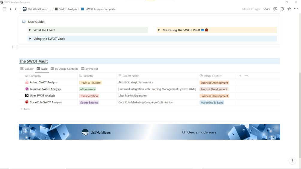The width and height of the screenshot is (301, 169).
Task: Expand the Using the SWOT Vault toggle
Action: tap(30, 39)
